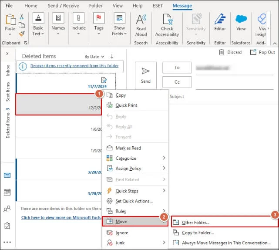Switch to the Folder tab

point(96,6)
